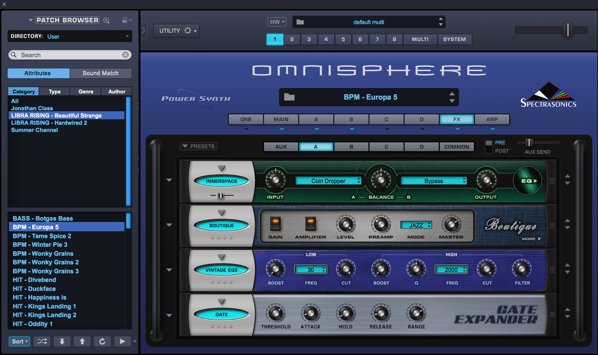This screenshot has width=598, height=355.
Task: Click the EQ button on Innerspace
Action: [x=528, y=181]
